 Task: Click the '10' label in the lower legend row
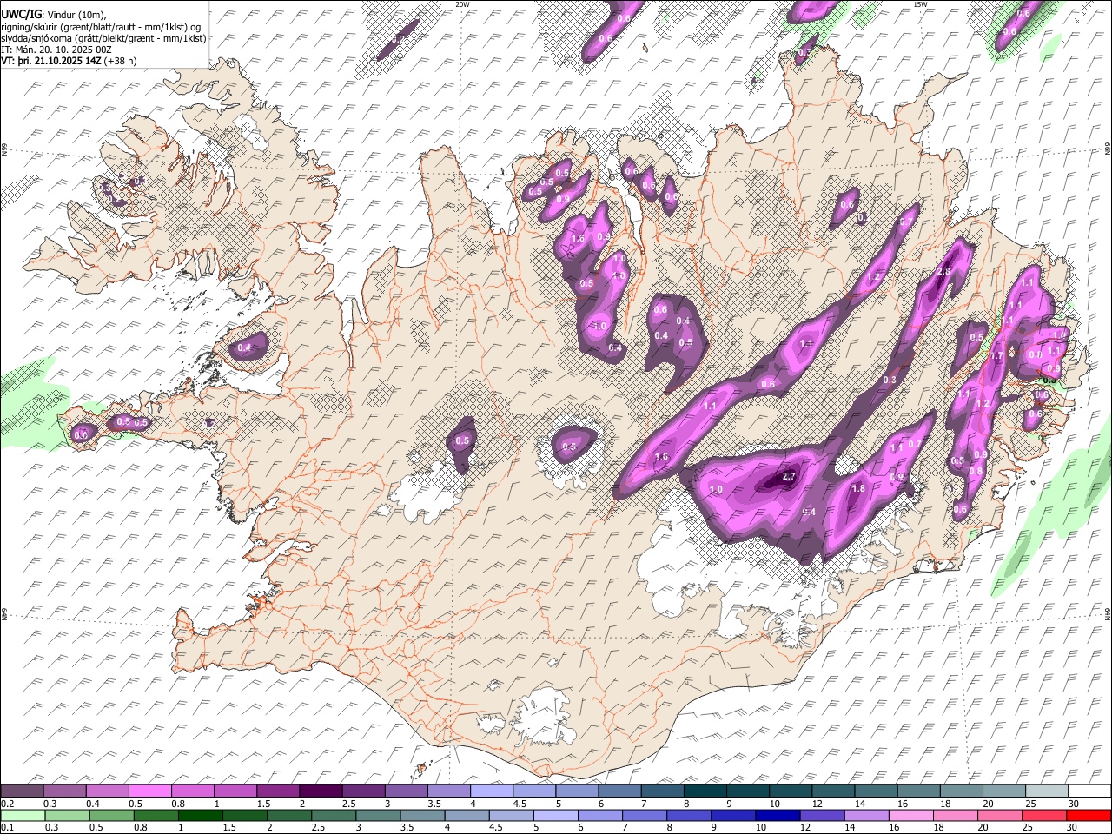pos(762,828)
